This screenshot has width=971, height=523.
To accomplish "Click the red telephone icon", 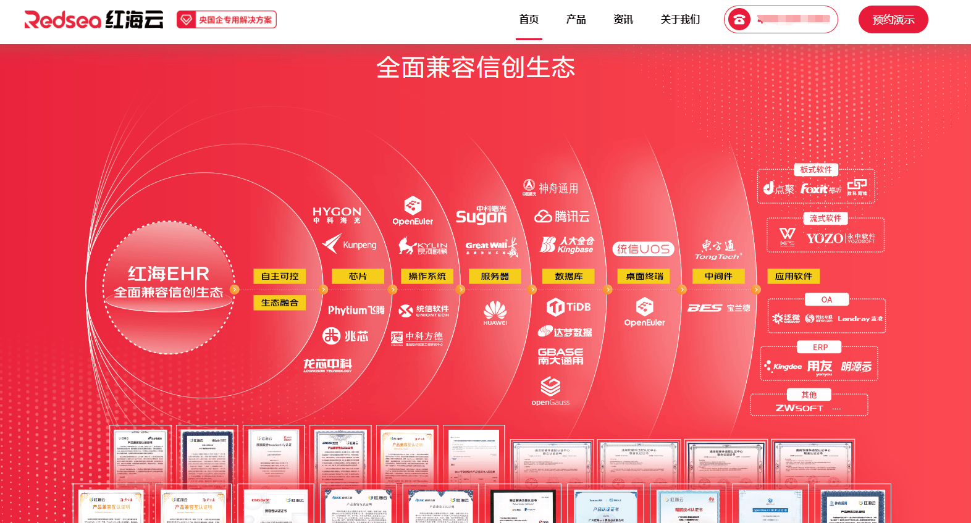I will 739,20.
